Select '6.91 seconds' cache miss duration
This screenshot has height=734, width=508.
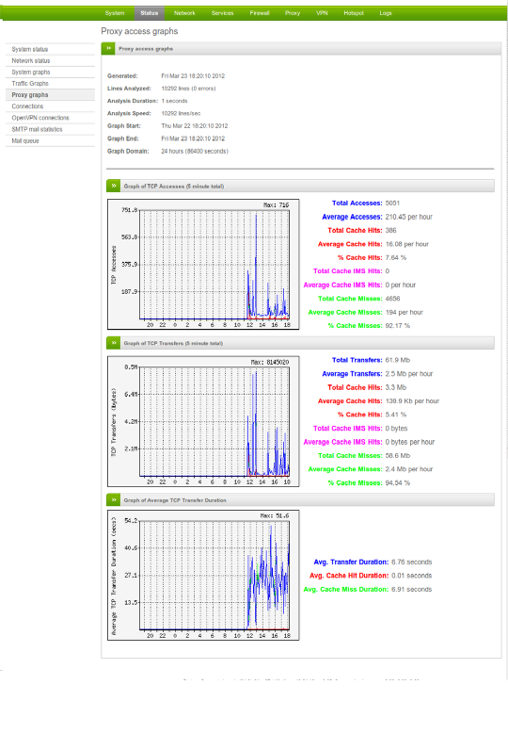(412, 589)
